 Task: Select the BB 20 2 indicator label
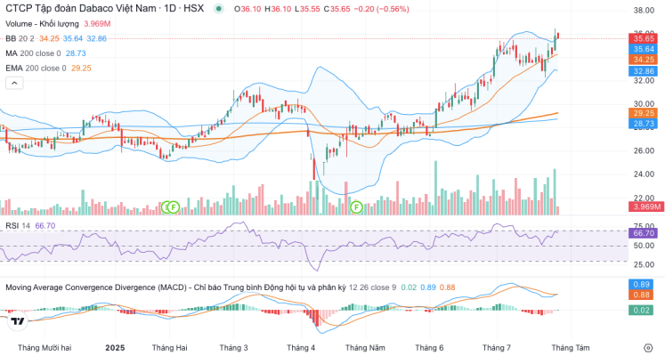[20, 38]
